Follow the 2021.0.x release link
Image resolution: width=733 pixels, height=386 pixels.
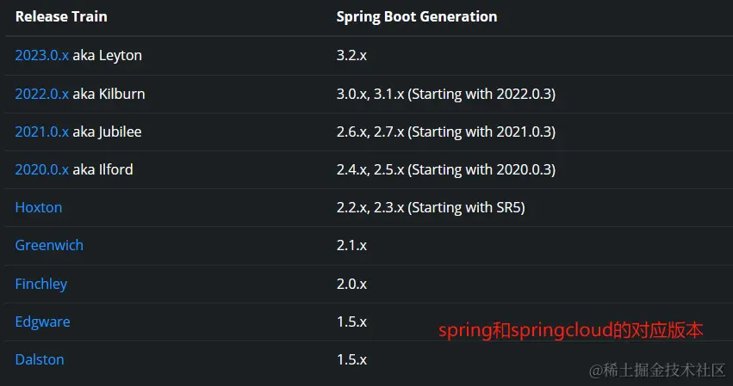[41, 132]
